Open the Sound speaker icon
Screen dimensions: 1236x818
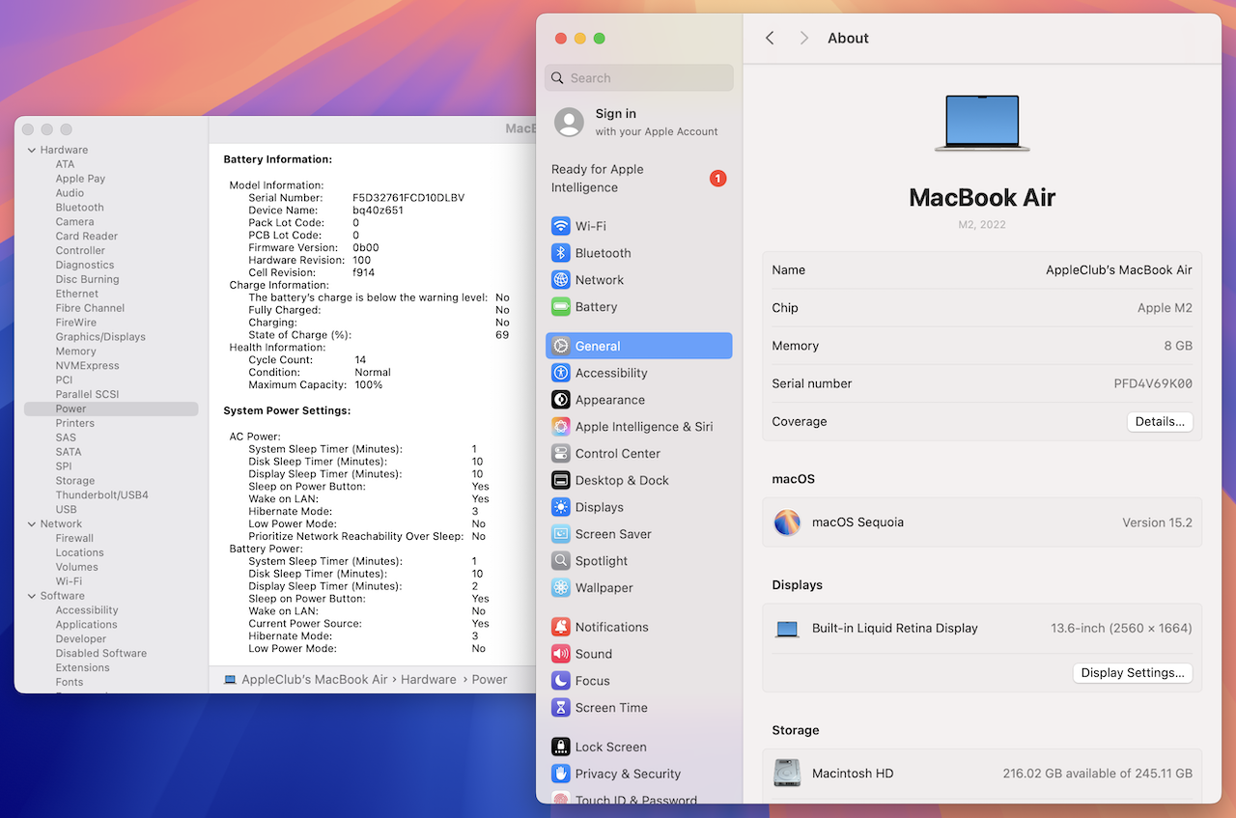(x=561, y=654)
